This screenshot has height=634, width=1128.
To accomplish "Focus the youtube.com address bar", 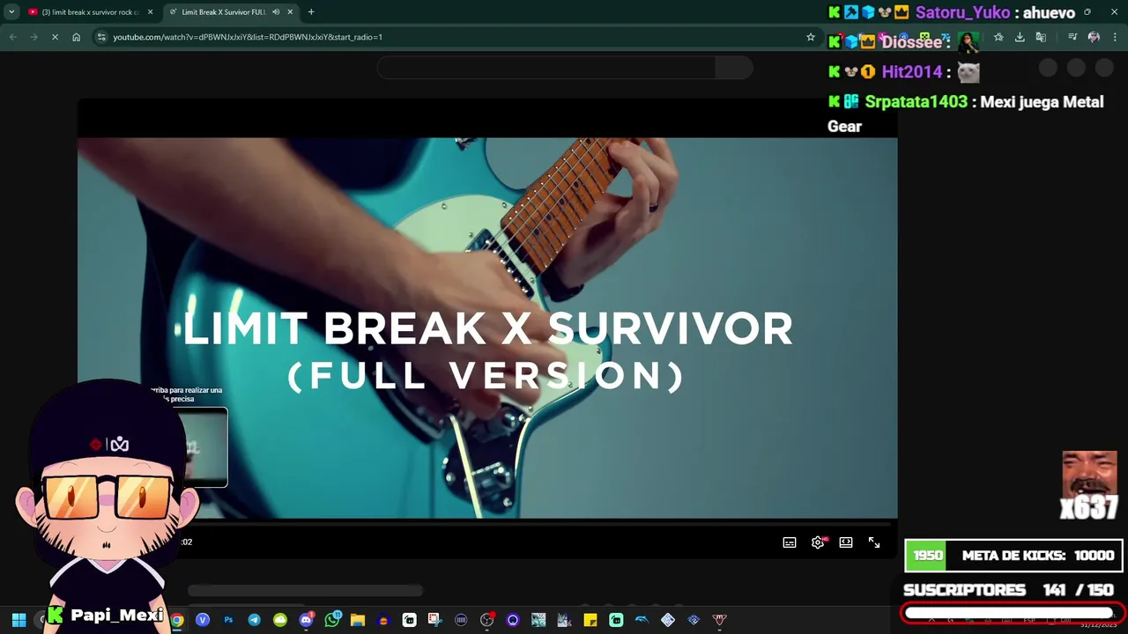I will pyautogui.click(x=458, y=37).
